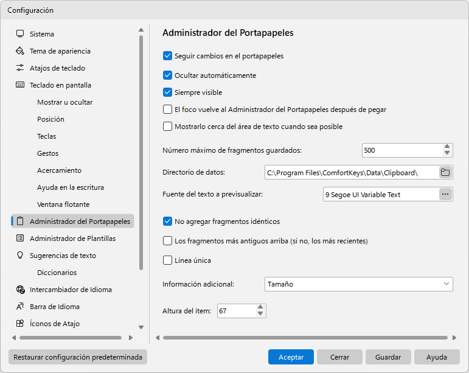Click Aceptar button

tap(291, 357)
